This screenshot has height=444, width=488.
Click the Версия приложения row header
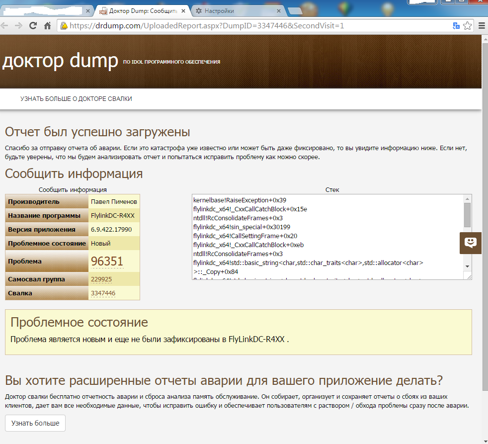(x=47, y=230)
